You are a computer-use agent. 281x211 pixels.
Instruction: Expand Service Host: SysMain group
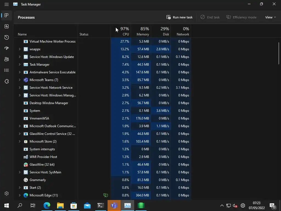(x=19, y=172)
